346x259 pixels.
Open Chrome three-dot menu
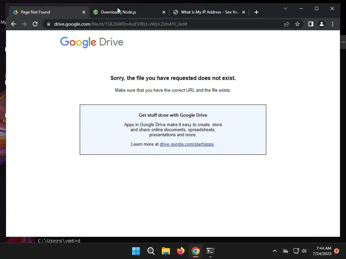[332, 24]
